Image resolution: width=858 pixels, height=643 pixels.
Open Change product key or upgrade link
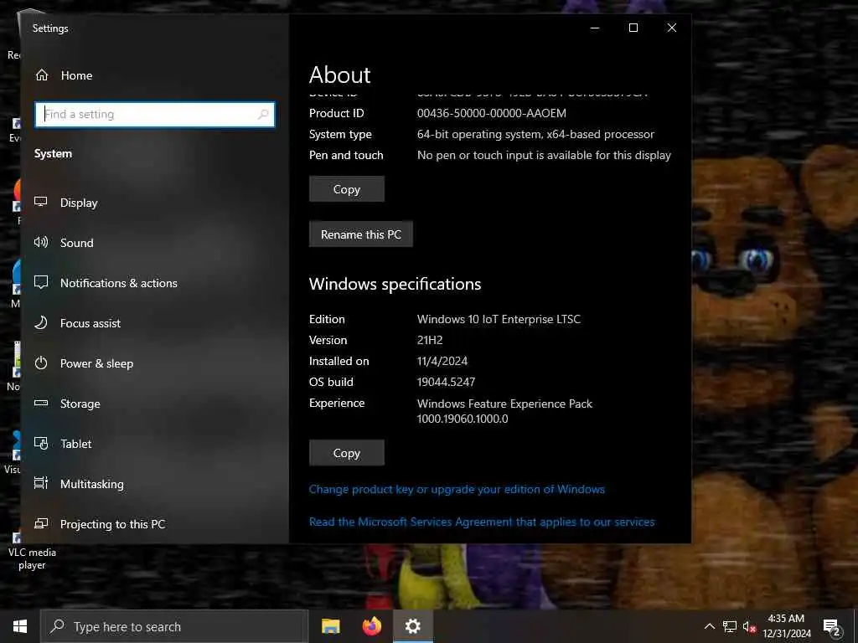click(457, 489)
